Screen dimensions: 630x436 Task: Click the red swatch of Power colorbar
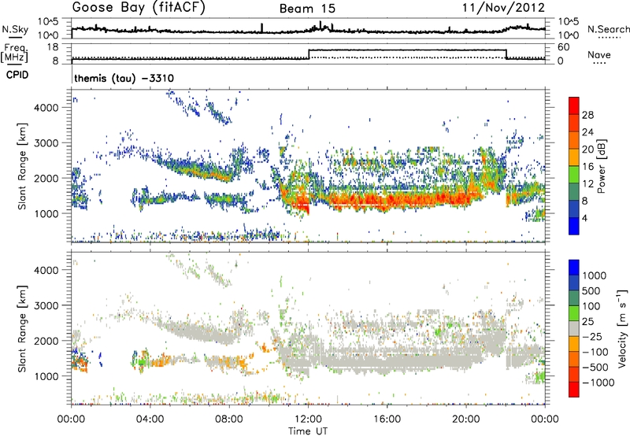(x=574, y=106)
